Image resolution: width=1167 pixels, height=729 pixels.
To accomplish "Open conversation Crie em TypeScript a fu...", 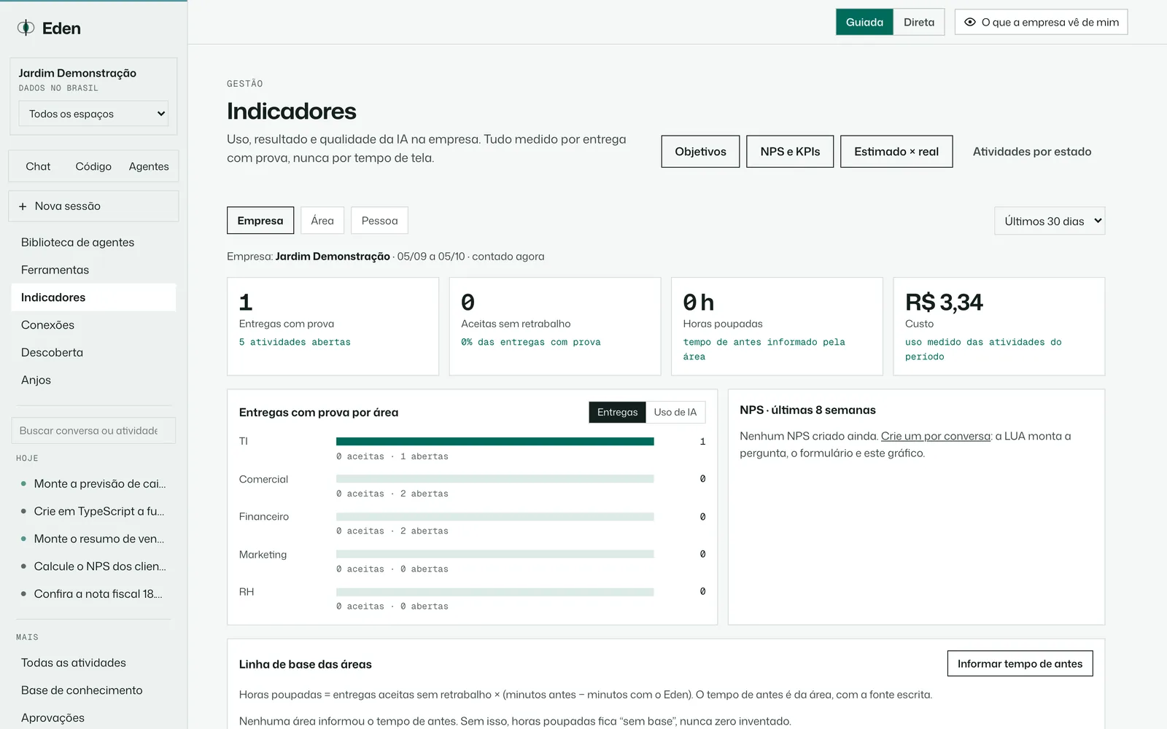I will (93, 512).
